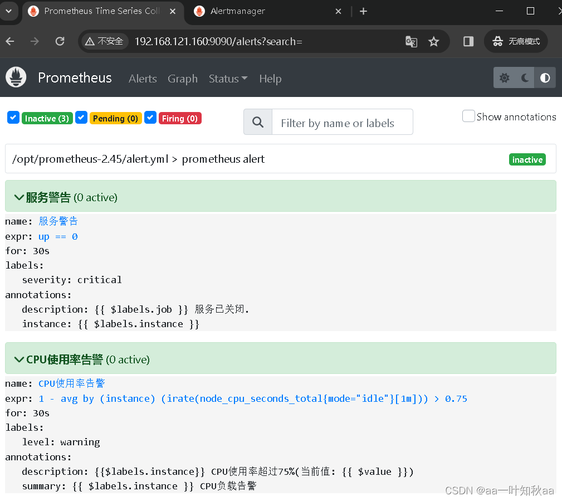Viewport: 562px width, 501px height.
Task: Click the CPU负载告警 summary line
Action: tap(139, 486)
